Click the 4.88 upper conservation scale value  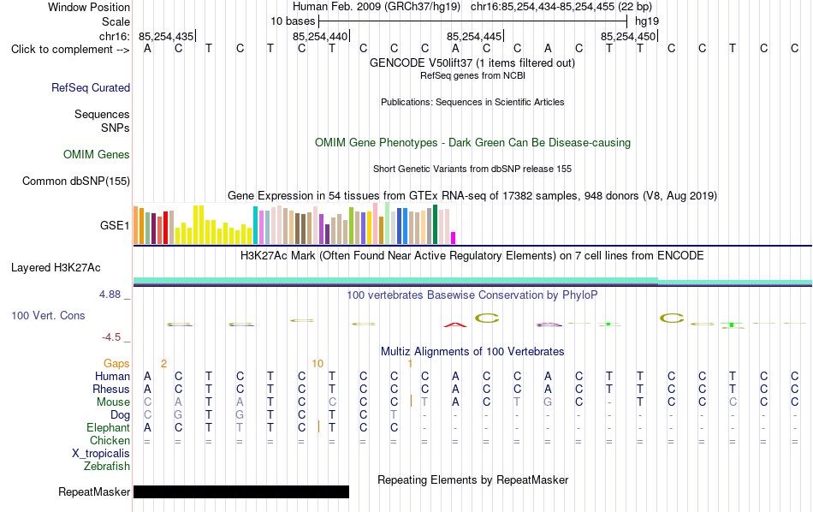point(110,295)
